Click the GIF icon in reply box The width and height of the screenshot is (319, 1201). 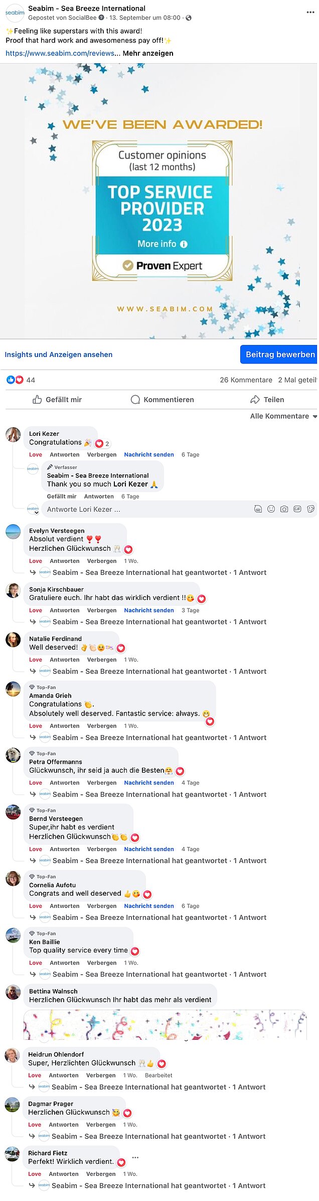tap(297, 509)
